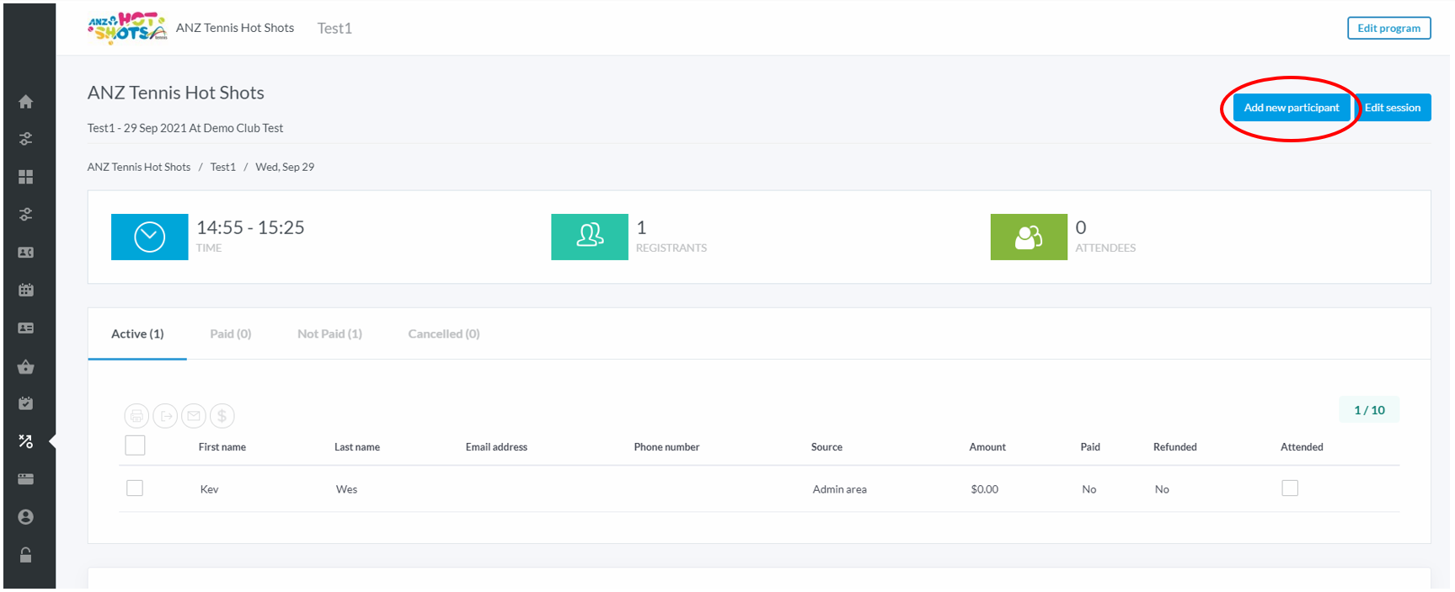Click the Edit program button
The height and width of the screenshot is (592, 1455).
(x=1389, y=28)
